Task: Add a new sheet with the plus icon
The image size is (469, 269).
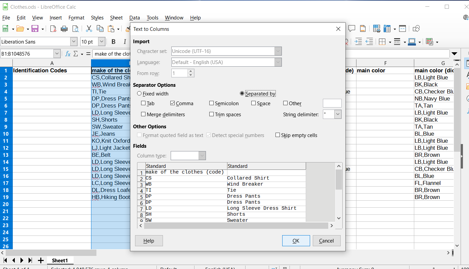Action: (41, 260)
